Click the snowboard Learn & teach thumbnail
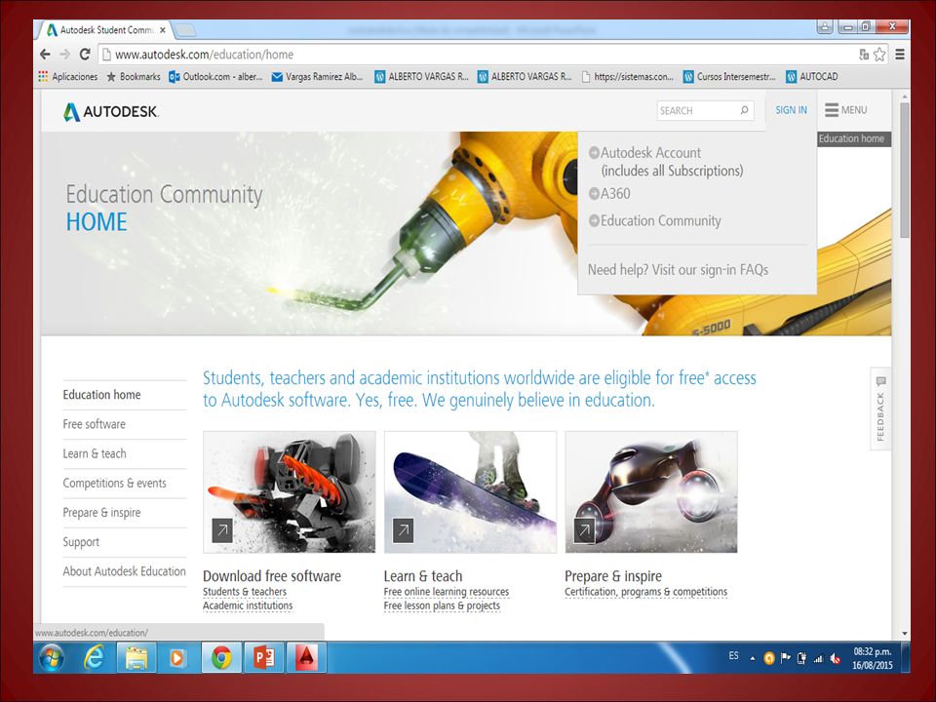 click(x=470, y=491)
